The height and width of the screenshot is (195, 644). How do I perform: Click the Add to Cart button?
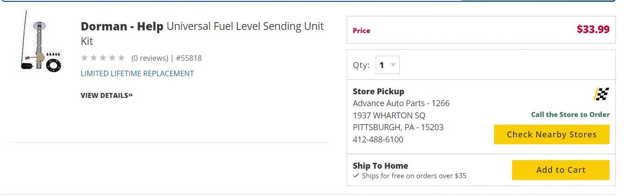point(561,170)
